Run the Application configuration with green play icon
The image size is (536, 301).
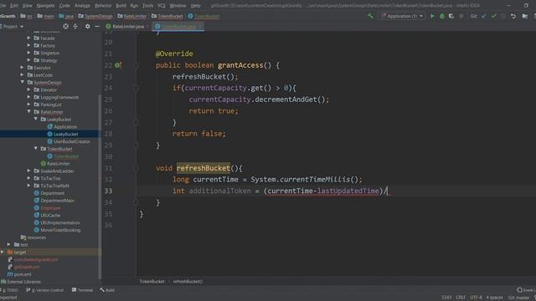click(x=432, y=16)
